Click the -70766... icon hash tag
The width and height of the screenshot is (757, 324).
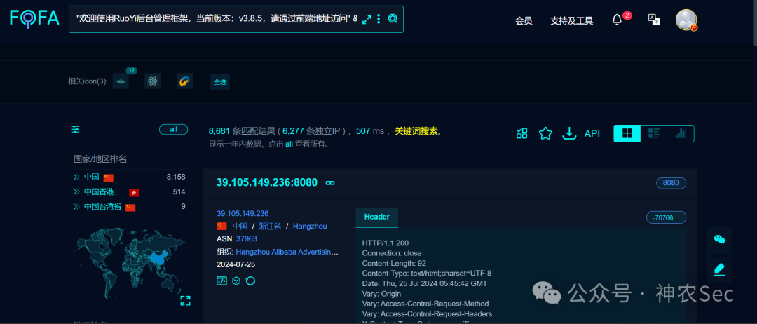[x=666, y=218]
